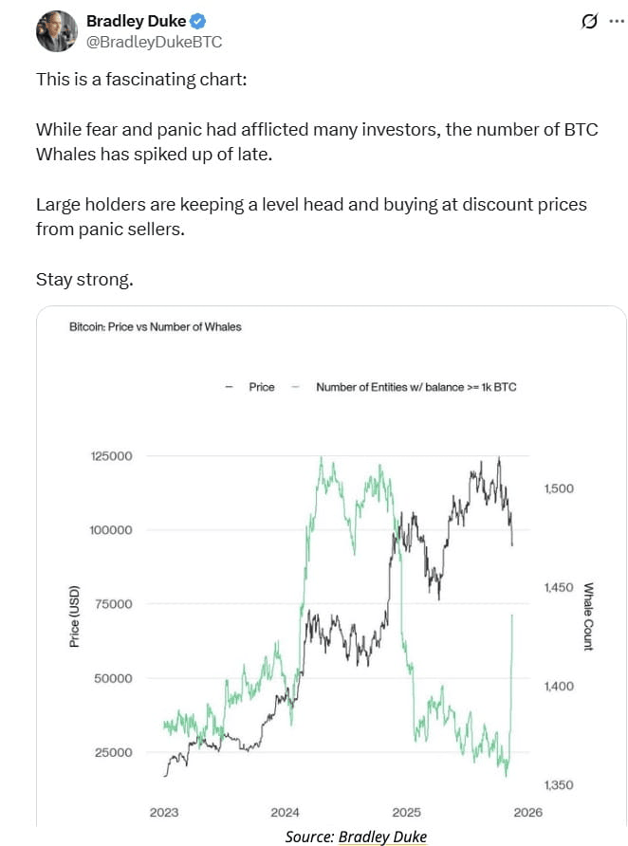
Task: Click the 2026 label on the x-axis
Action: pyautogui.click(x=527, y=813)
